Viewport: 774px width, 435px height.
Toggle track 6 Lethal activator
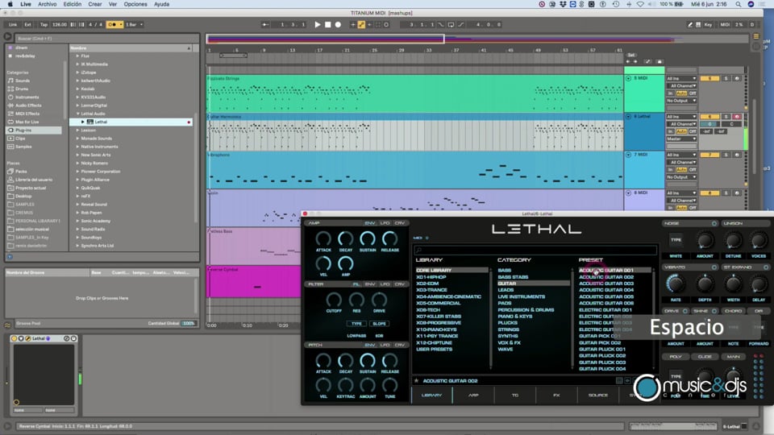[709, 116]
